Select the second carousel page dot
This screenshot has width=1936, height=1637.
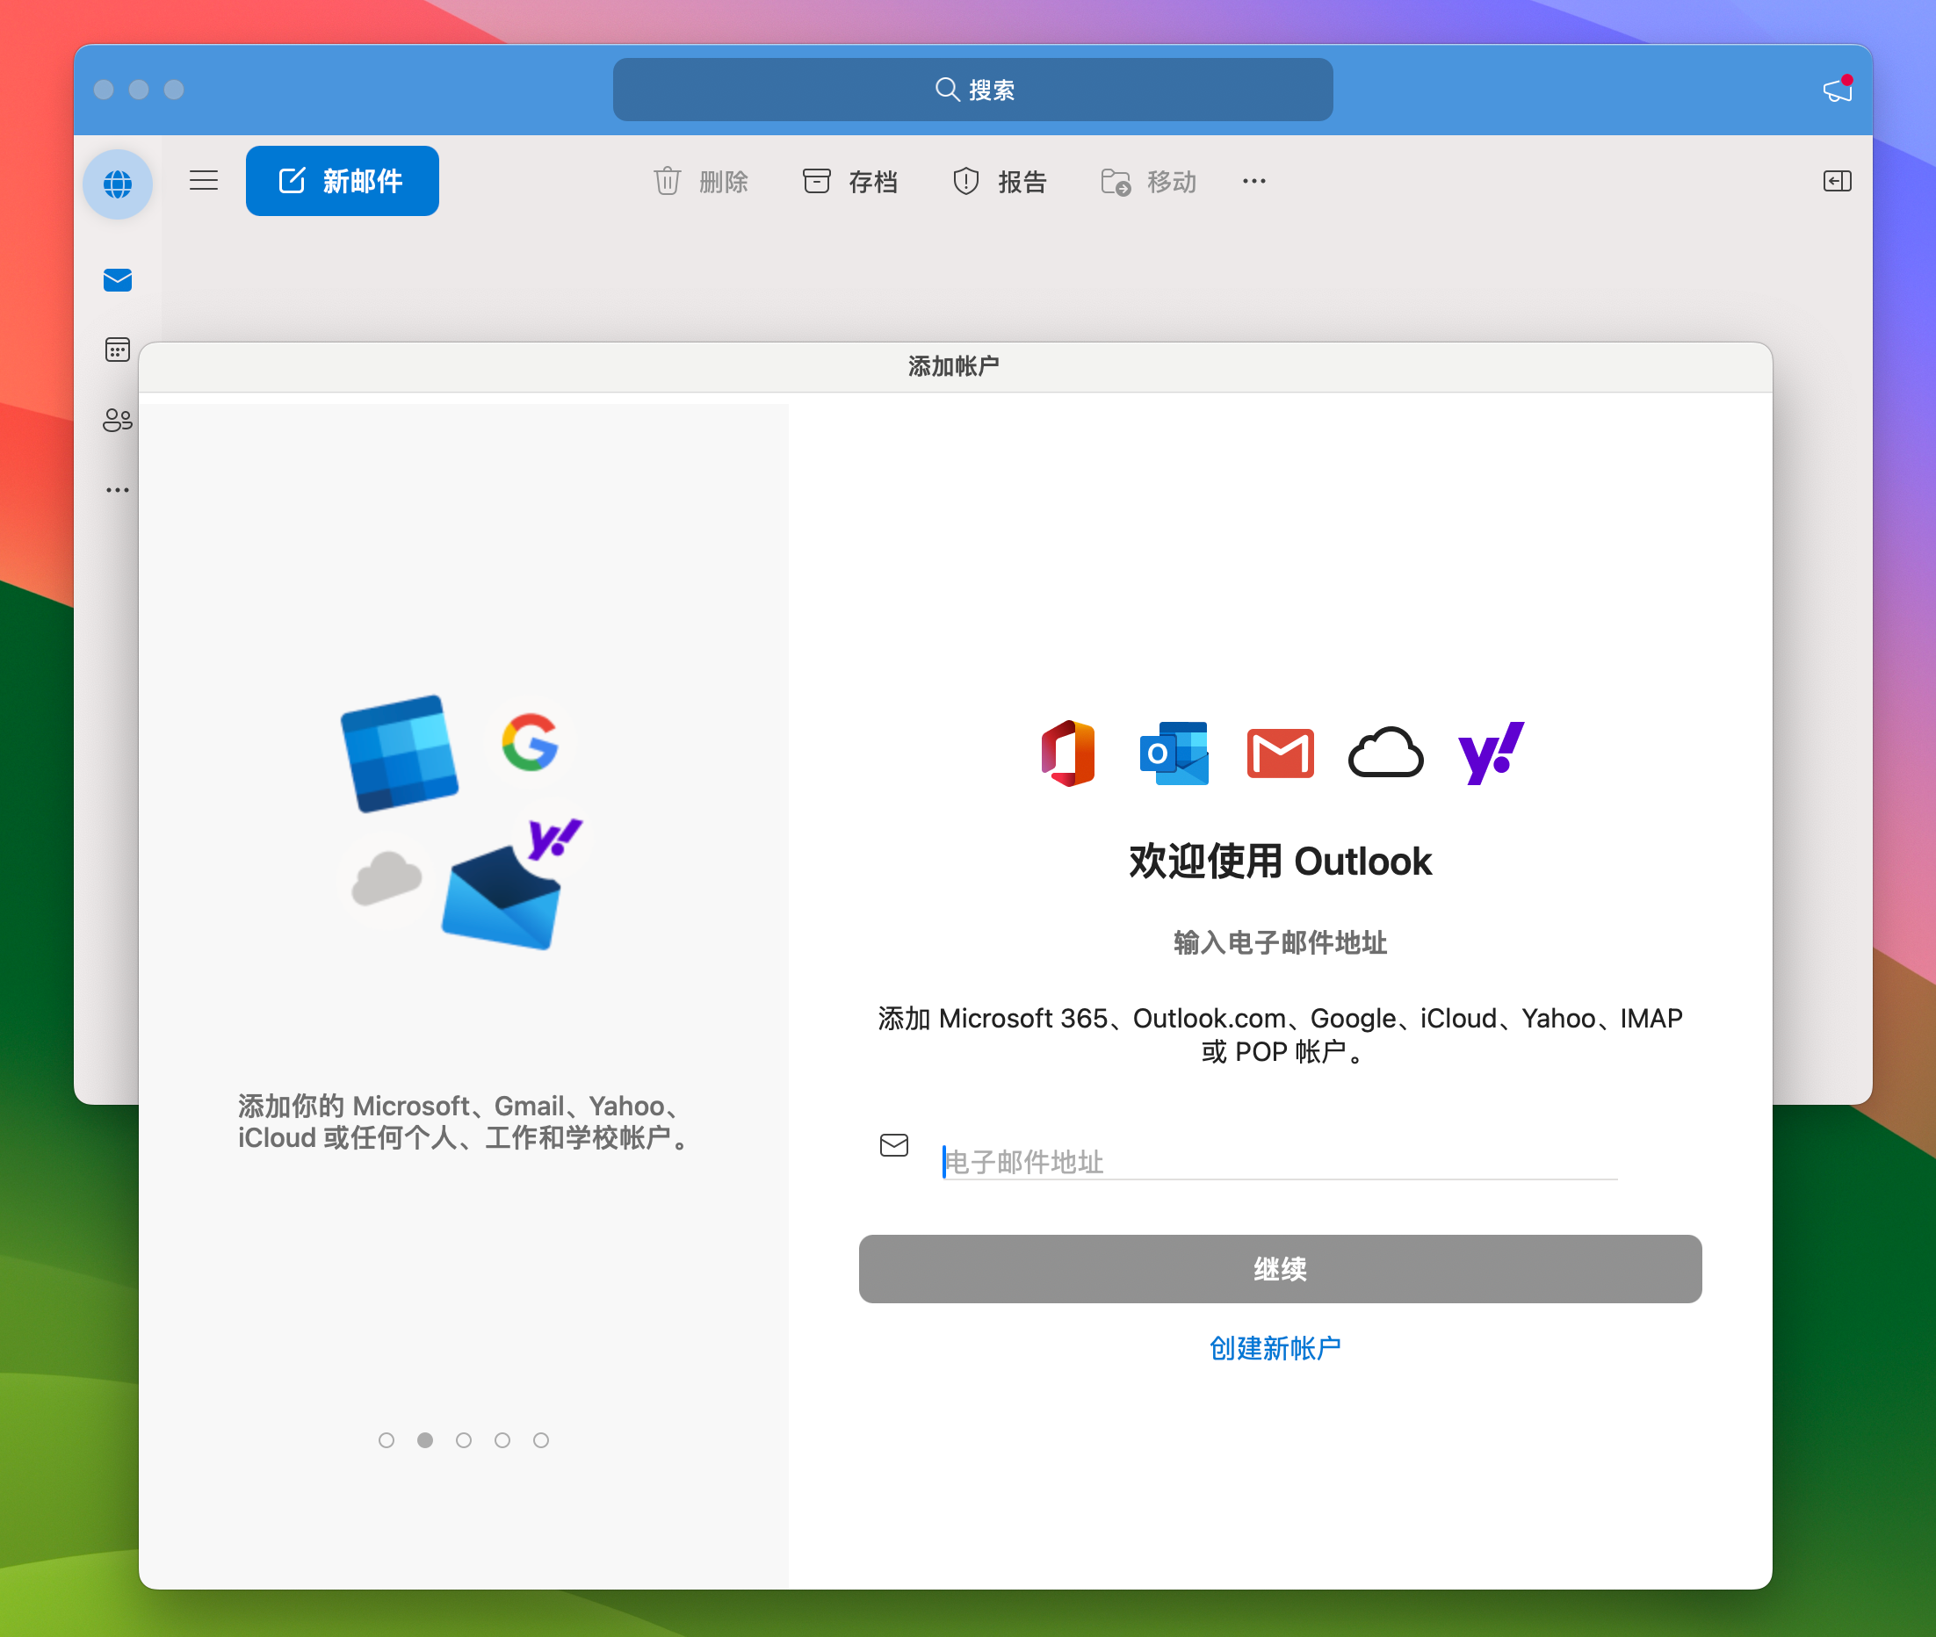tap(425, 1439)
